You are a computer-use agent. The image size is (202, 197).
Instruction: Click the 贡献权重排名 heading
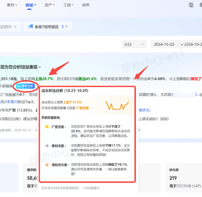pyautogui.click(x=51, y=118)
